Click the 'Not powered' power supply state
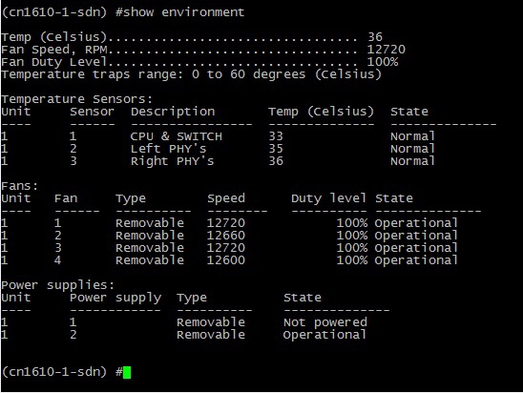Image resolution: width=523 pixels, height=393 pixels. pyautogui.click(x=325, y=322)
